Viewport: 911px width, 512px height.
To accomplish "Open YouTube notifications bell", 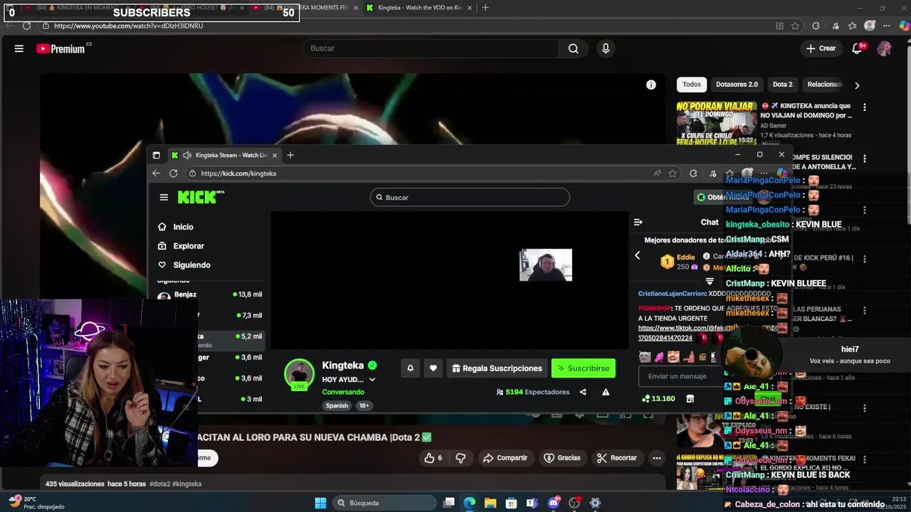I will (x=858, y=48).
